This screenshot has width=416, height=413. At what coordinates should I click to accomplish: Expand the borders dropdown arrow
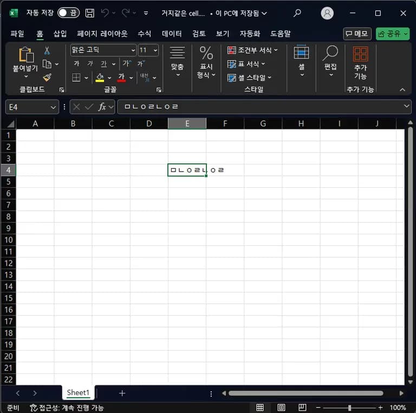[x=86, y=78]
